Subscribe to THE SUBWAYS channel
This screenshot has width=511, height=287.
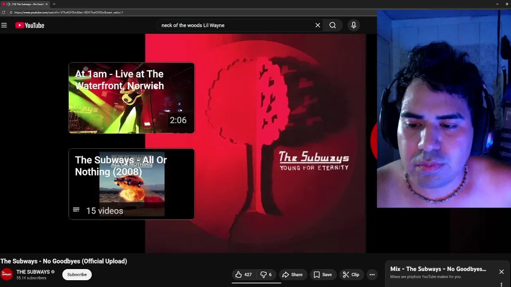(77, 275)
